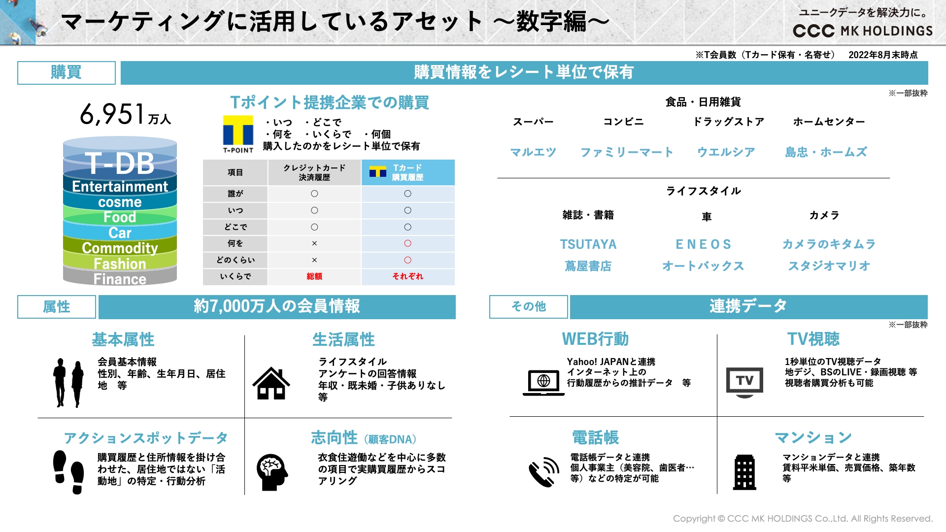Click the × in 何を row
The height and width of the screenshot is (532, 946).
point(314,243)
